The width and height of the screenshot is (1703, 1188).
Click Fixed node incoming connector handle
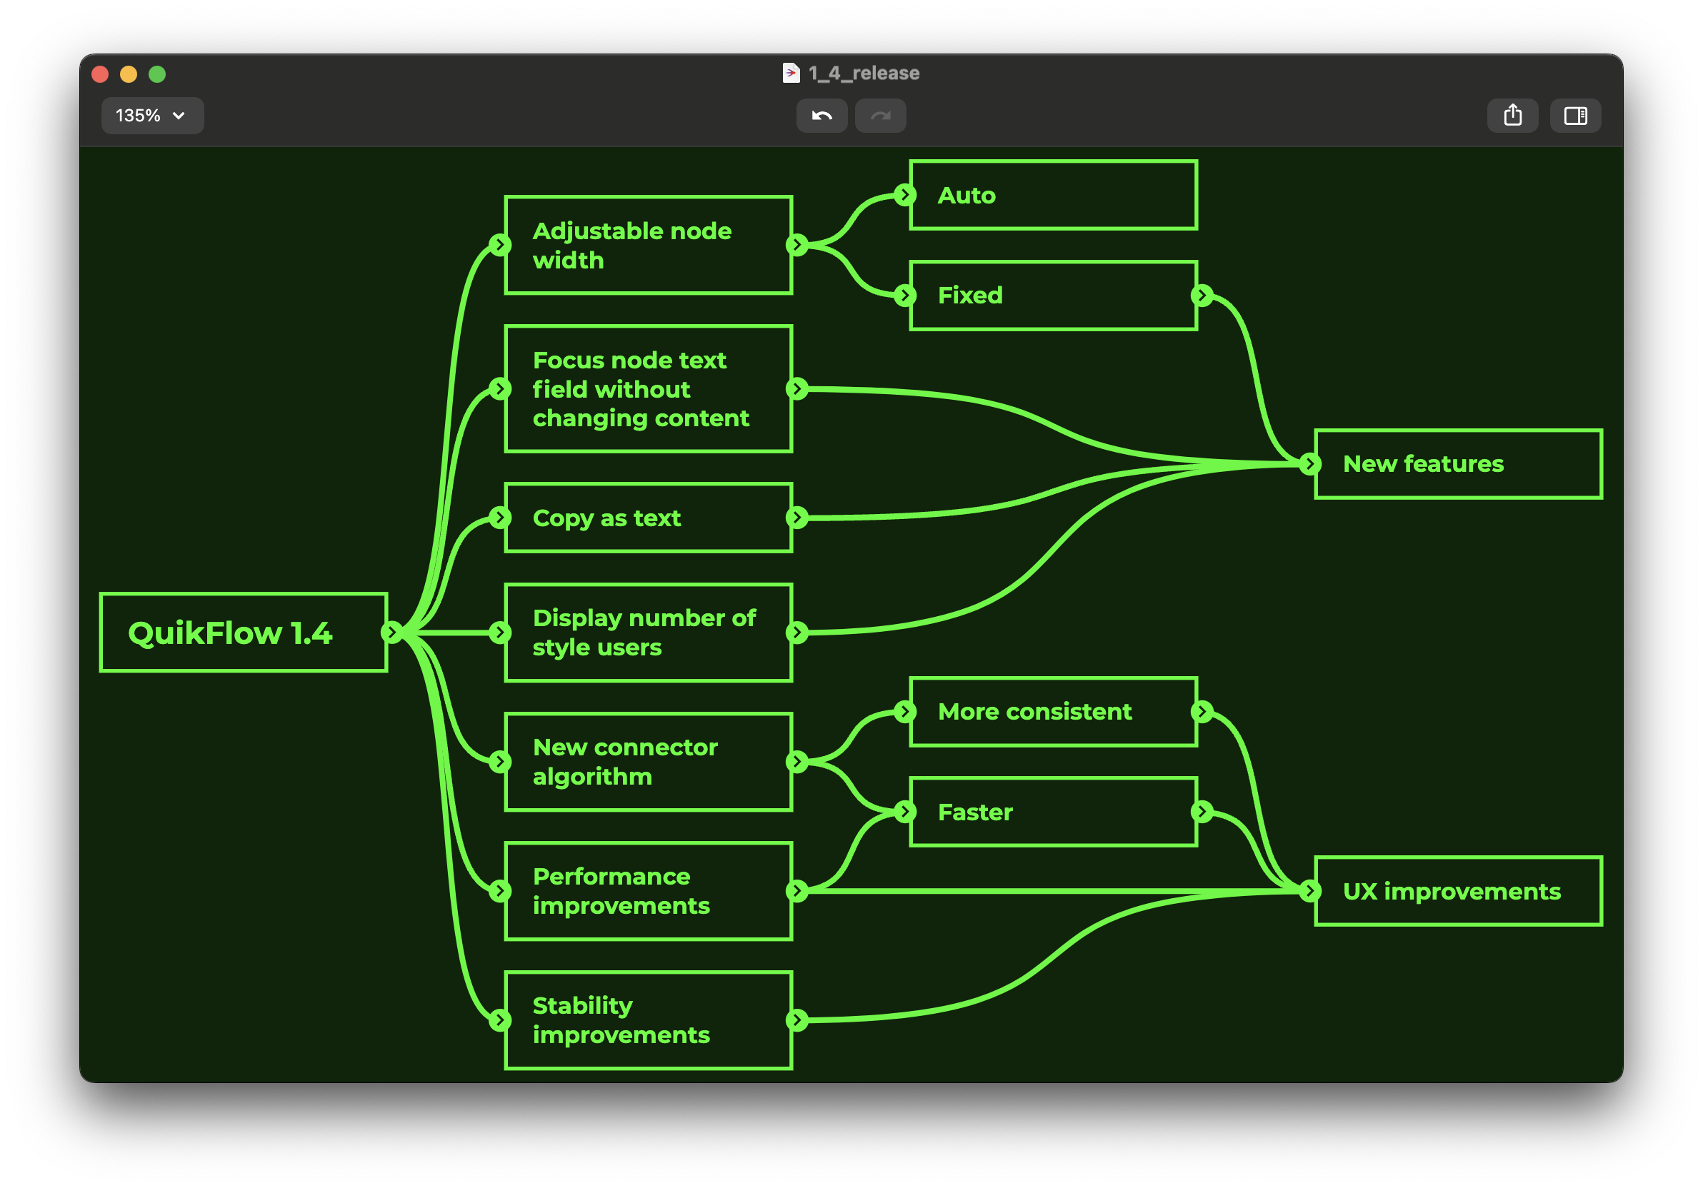(x=905, y=296)
